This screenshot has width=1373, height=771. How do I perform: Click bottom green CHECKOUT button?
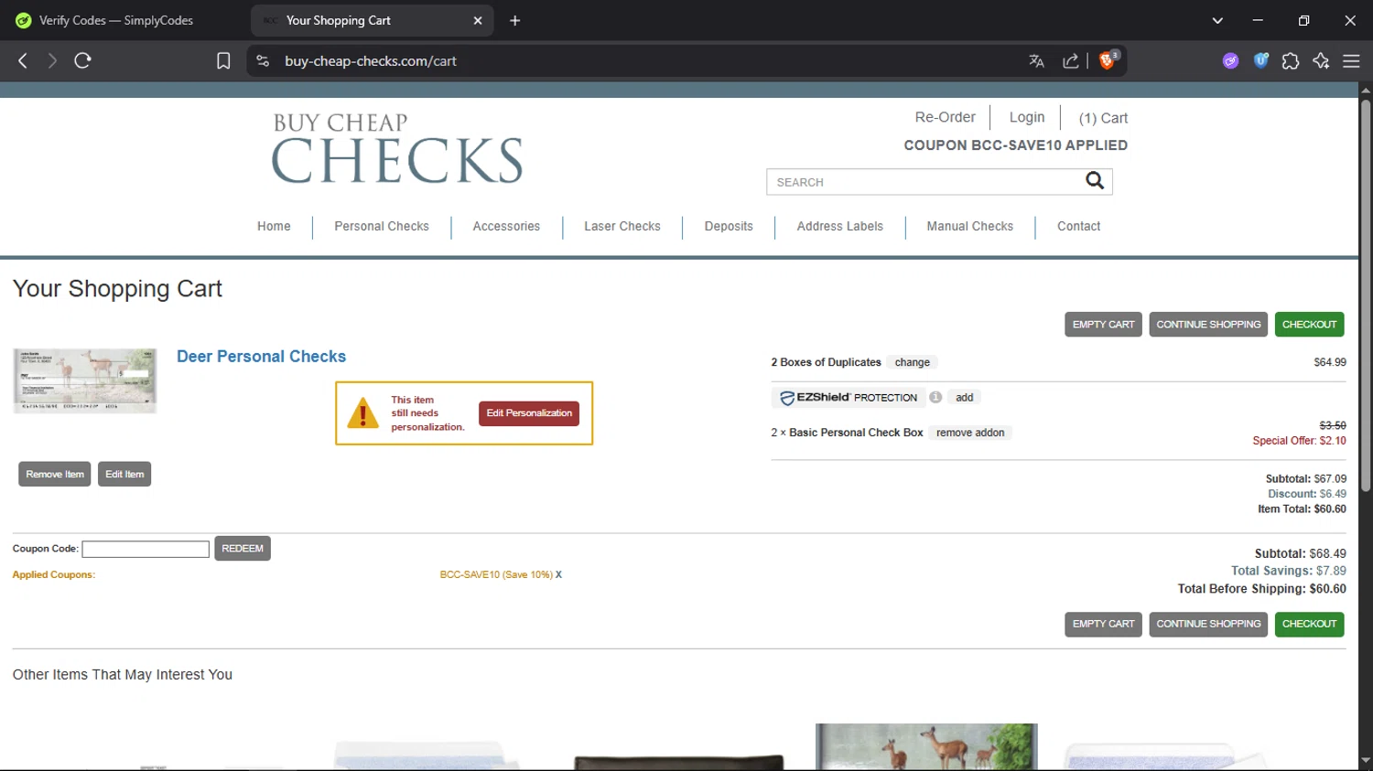click(1309, 624)
